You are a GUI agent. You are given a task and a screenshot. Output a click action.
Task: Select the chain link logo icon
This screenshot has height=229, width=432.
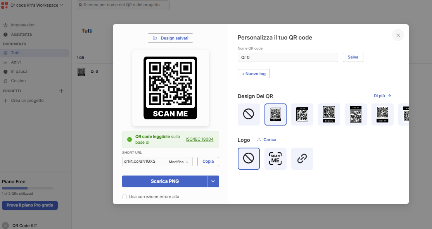(x=302, y=158)
